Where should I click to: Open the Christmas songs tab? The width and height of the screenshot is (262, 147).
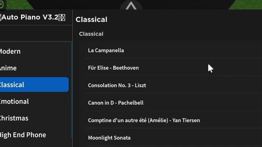(x=14, y=118)
